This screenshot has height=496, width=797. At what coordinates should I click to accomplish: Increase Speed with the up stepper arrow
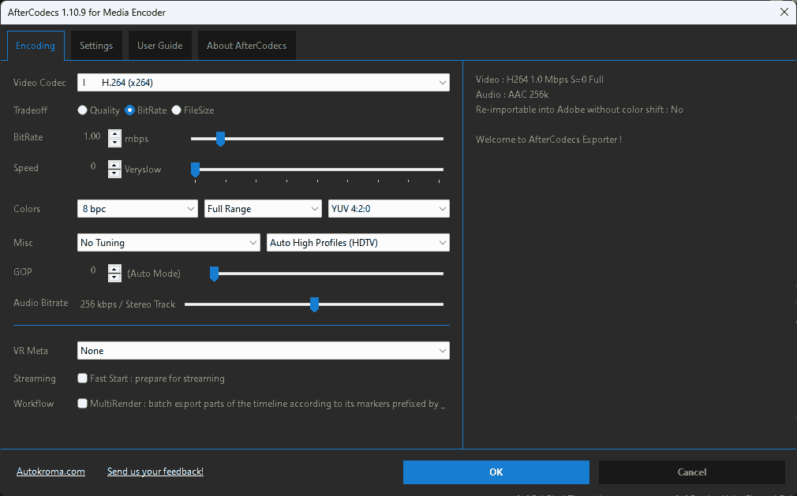click(115, 165)
